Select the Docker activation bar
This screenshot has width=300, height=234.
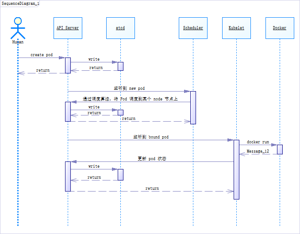pyautogui.click(x=280, y=150)
